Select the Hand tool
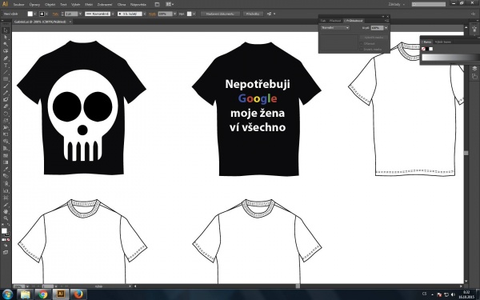The width and height of the screenshot is (480, 300). click(x=6, y=211)
